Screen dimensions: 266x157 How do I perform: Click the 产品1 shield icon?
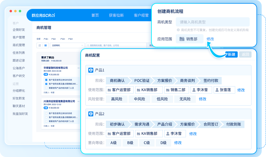coord(91,70)
